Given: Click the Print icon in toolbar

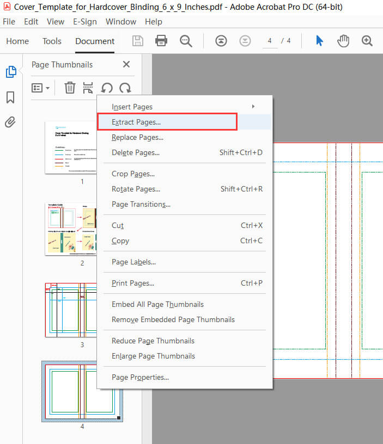Looking at the screenshot, I should point(161,41).
